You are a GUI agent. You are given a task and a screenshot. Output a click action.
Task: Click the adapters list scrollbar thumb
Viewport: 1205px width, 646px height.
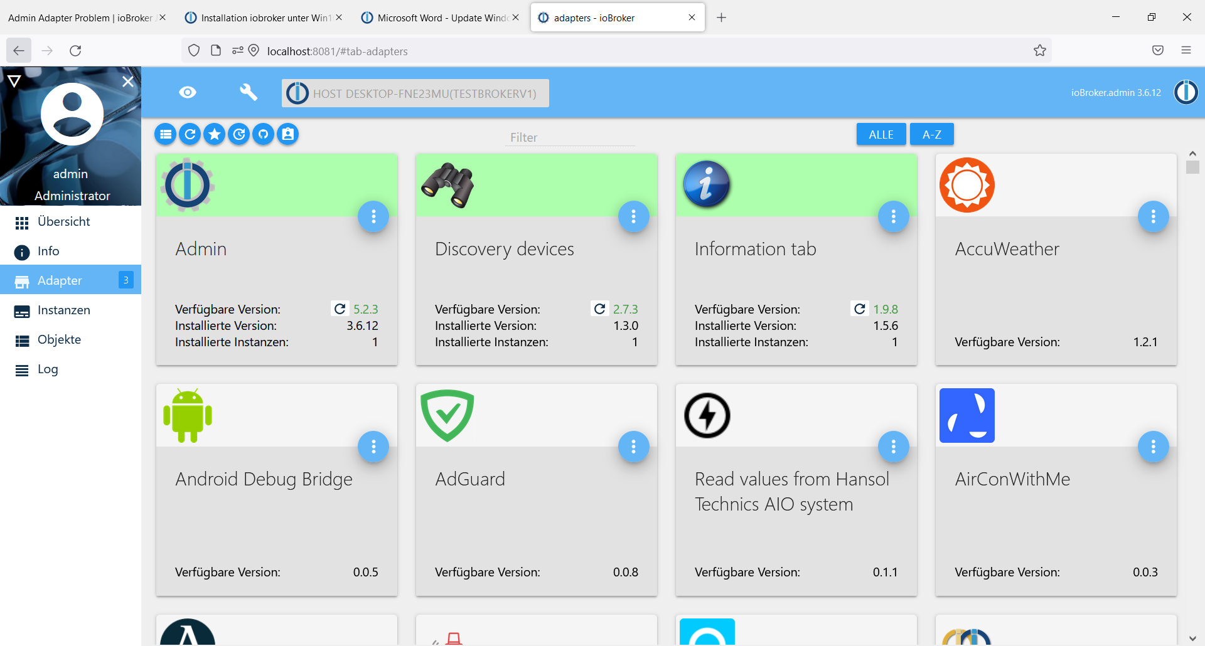tap(1192, 167)
